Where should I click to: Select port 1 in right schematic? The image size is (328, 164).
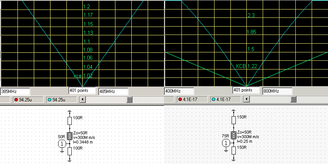(x=226, y=143)
